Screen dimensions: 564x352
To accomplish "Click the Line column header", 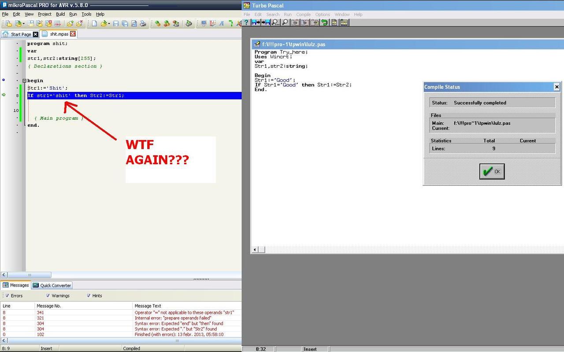I will [x=17, y=306].
